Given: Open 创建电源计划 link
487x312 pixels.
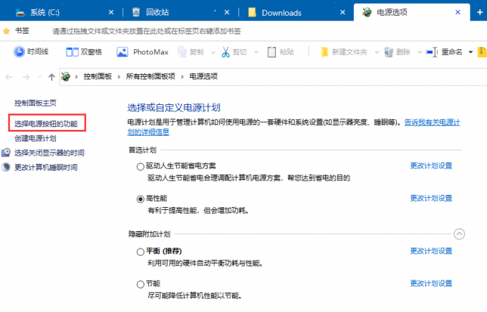Looking at the screenshot, I should point(35,139).
